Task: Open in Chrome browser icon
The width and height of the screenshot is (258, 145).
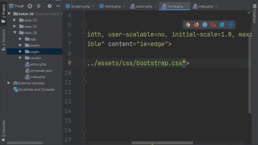Action: coord(188,25)
